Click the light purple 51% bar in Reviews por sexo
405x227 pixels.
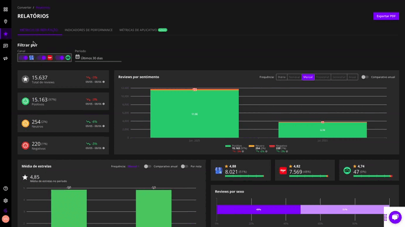tap(345, 209)
